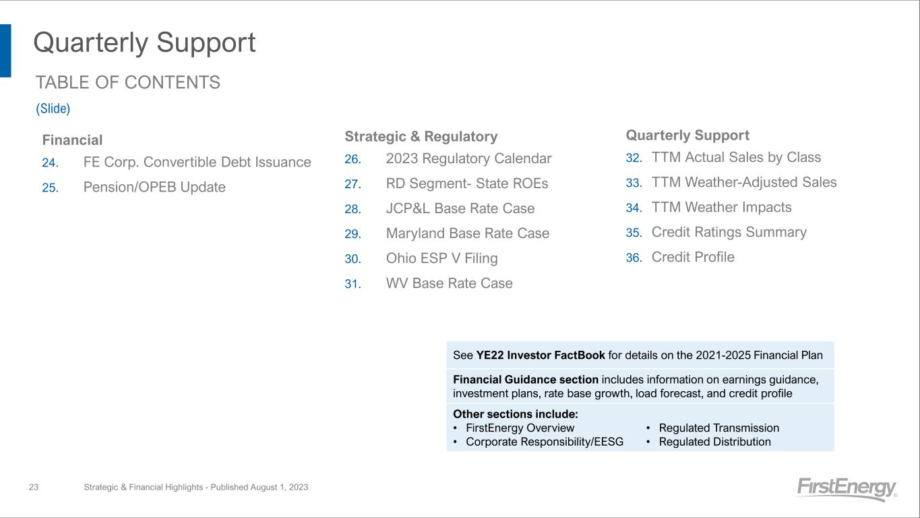Select RD Segment- State ROEs entry
This screenshot has height=518, width=920.
coord(466,183)
